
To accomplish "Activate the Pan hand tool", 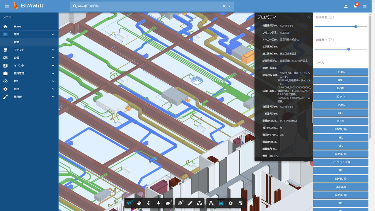I will [x=139, y=203].
